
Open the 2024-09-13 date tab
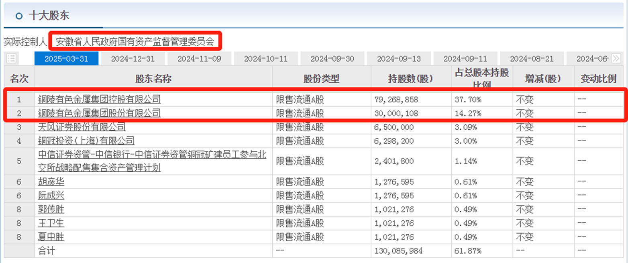click(399, 59)
